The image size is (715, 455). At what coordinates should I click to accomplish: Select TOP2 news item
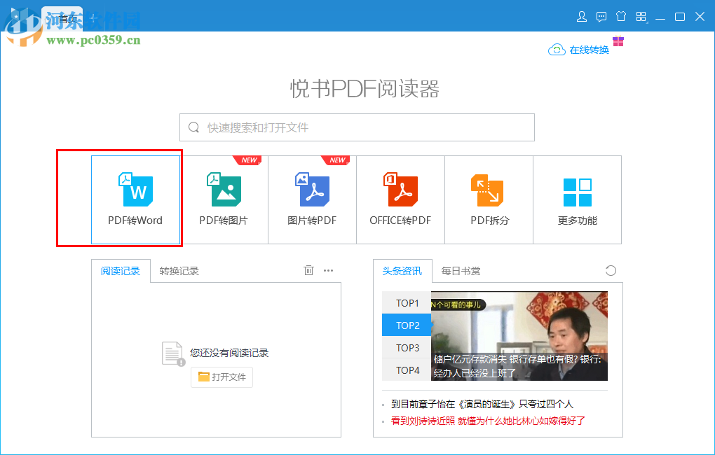(407, 325)
